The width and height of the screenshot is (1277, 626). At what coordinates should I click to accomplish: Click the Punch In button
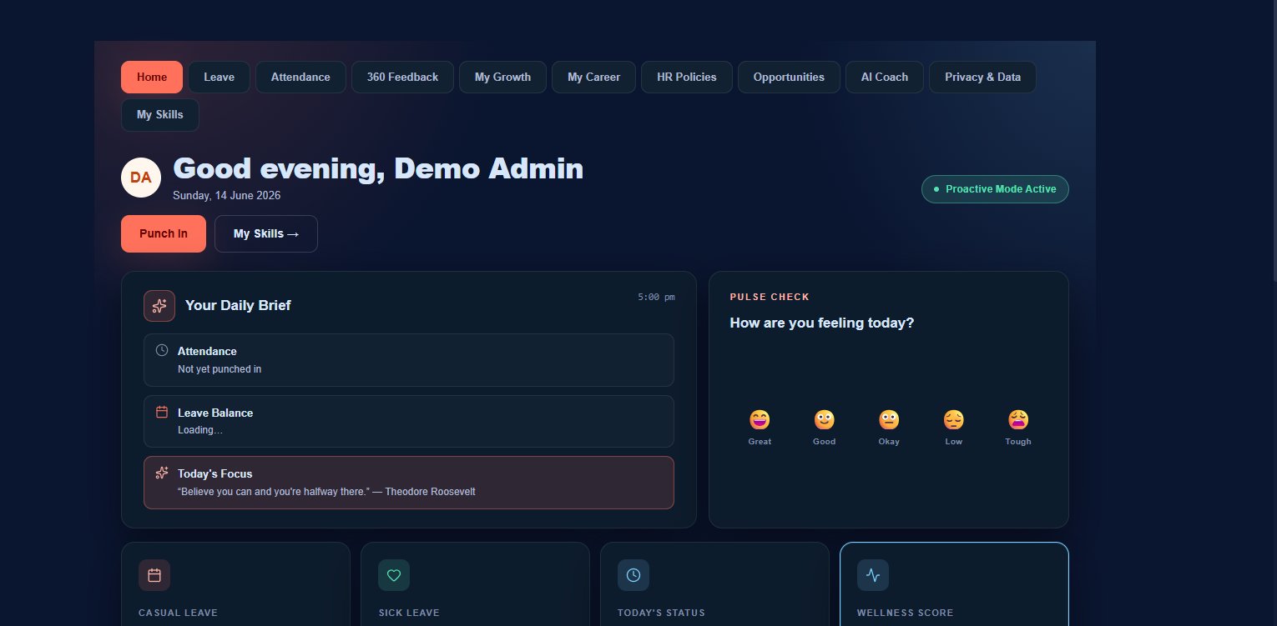[164, 233]
